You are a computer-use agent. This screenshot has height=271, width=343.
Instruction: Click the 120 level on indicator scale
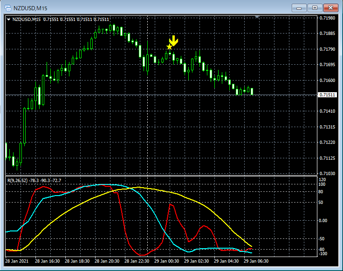[322, 179]
